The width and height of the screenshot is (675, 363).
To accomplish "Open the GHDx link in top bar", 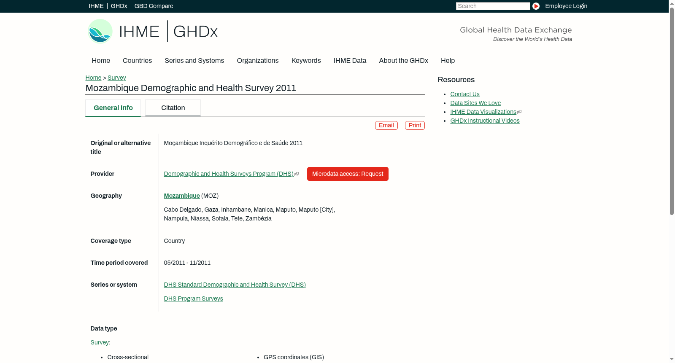I will click(119, 6).
